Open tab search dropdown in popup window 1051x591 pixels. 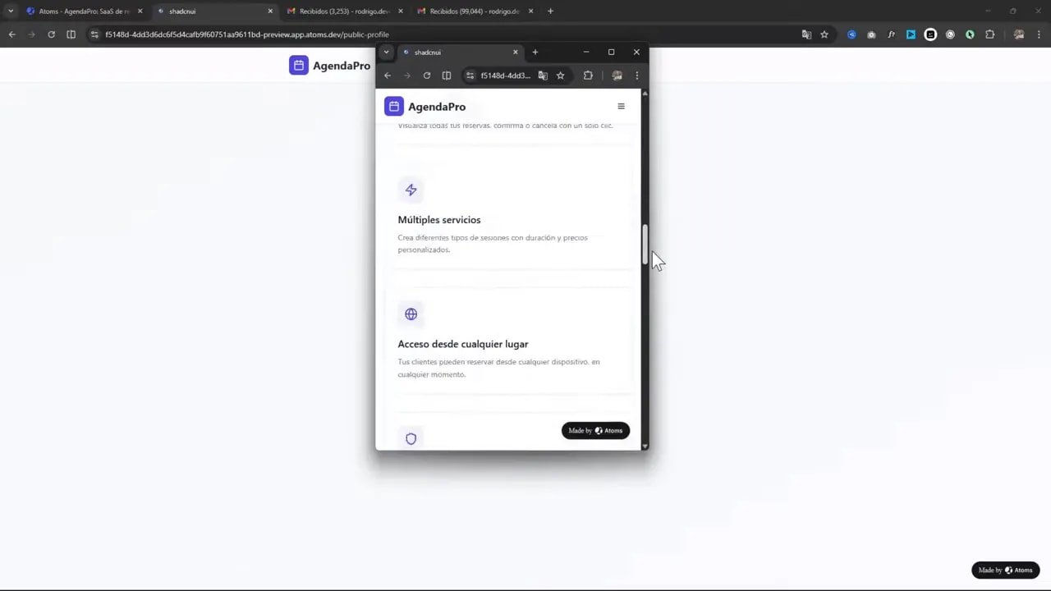coord(387,52)
